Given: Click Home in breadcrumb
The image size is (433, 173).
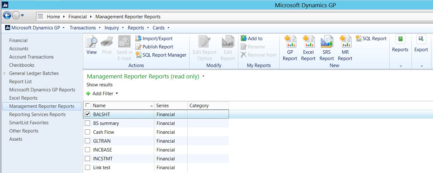Looking at the screenshot, I should tap(53, 16).
